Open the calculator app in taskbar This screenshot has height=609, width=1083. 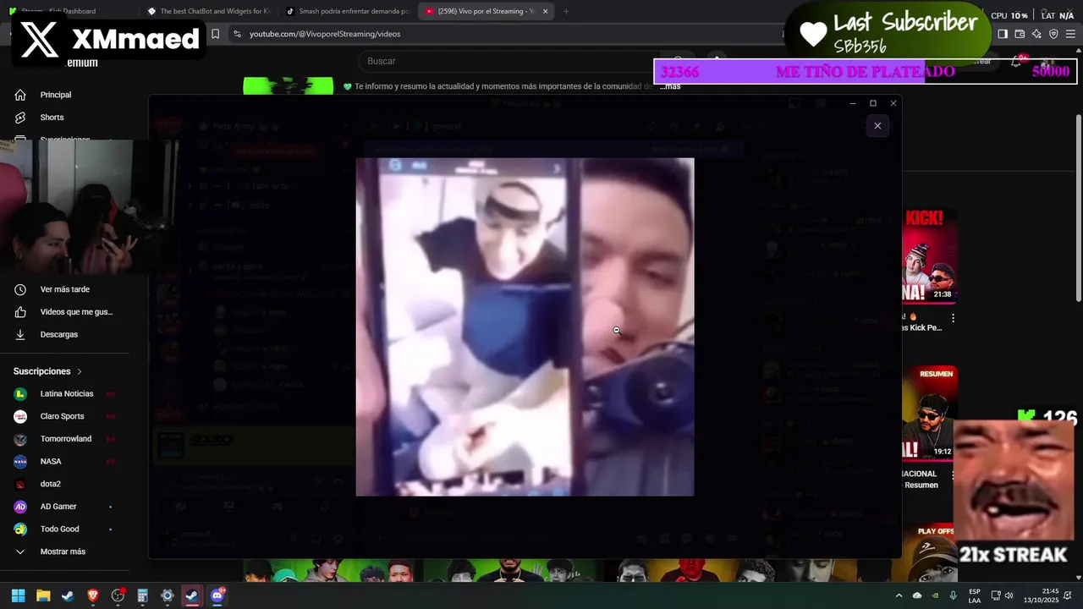(x=142, y=595)
